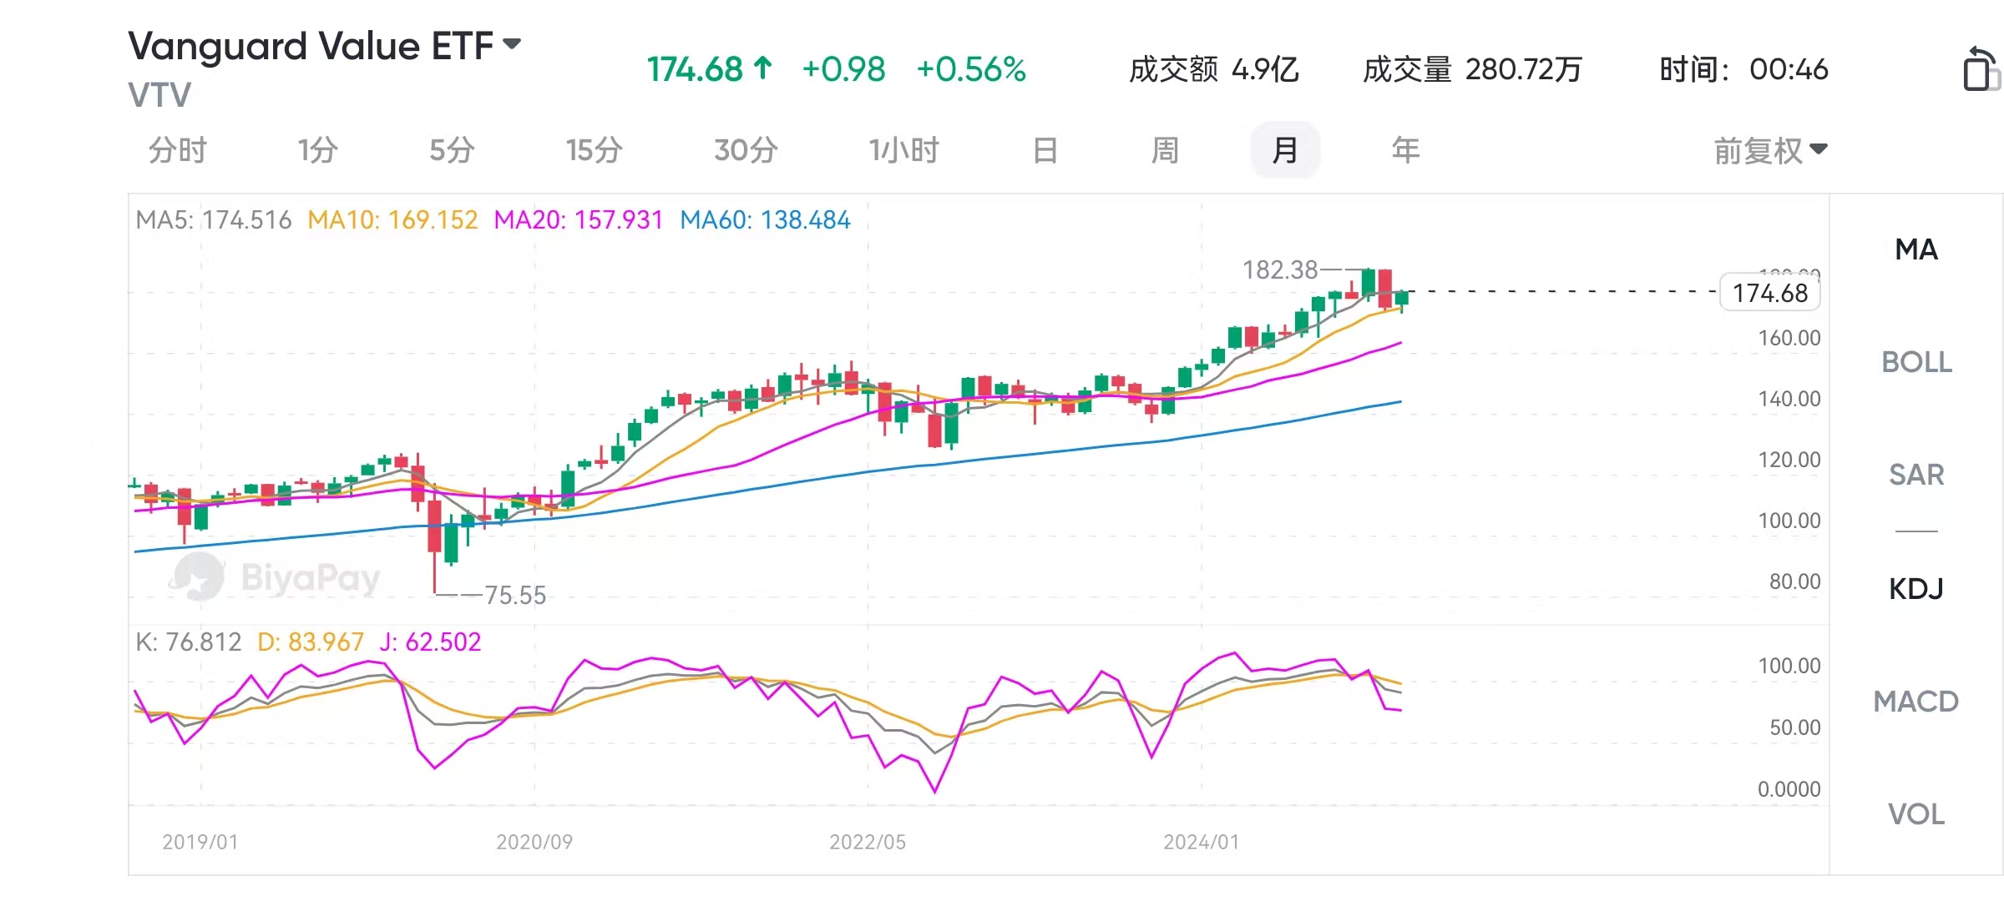Toggle the SAR indicator

pos(1915,475)
